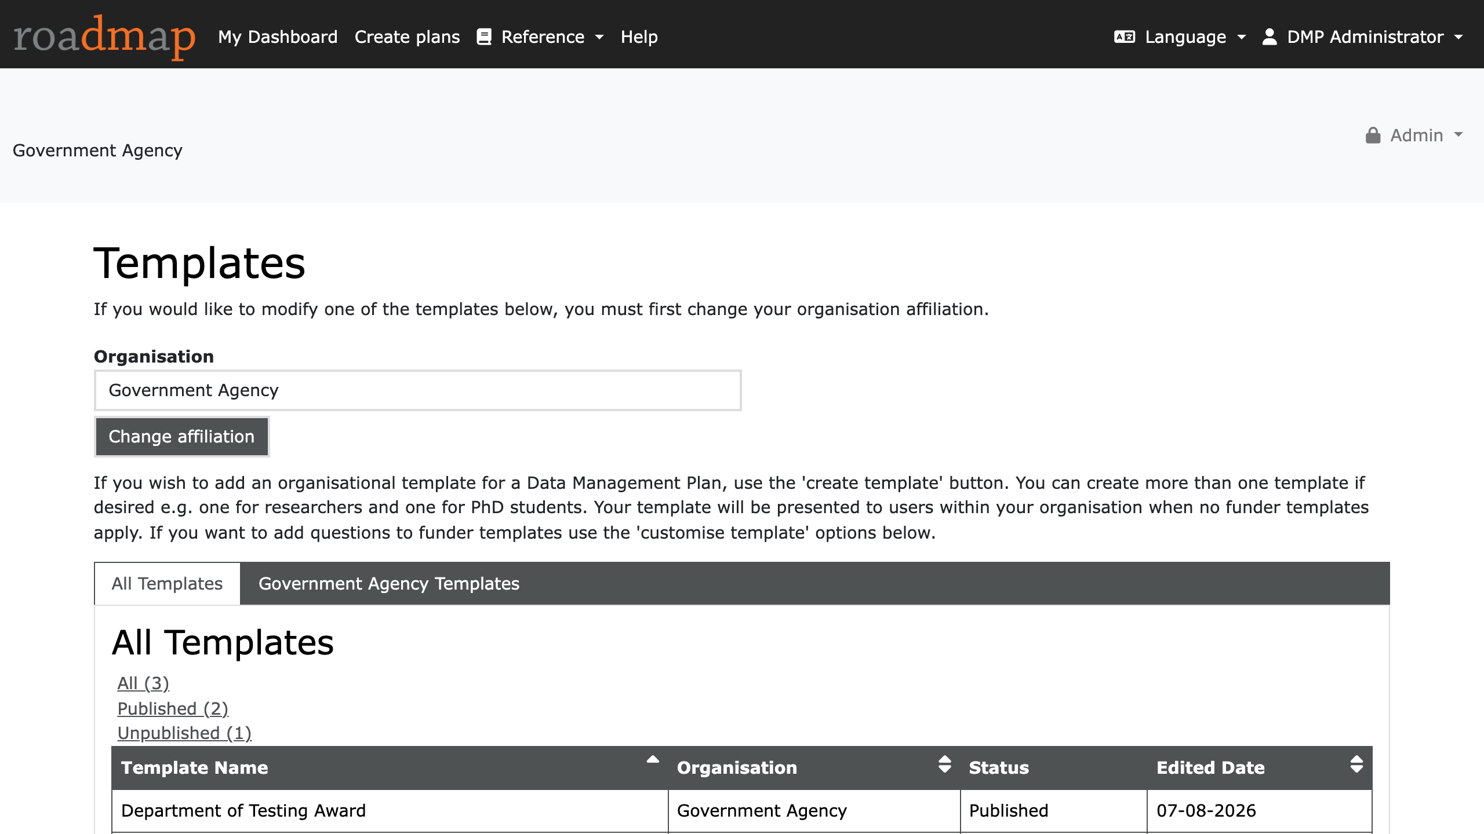Image resolution: width=1484 pixels, height=834 pixels.
Task: Select Department of Testing Award cell
Action: click(390, 811)
